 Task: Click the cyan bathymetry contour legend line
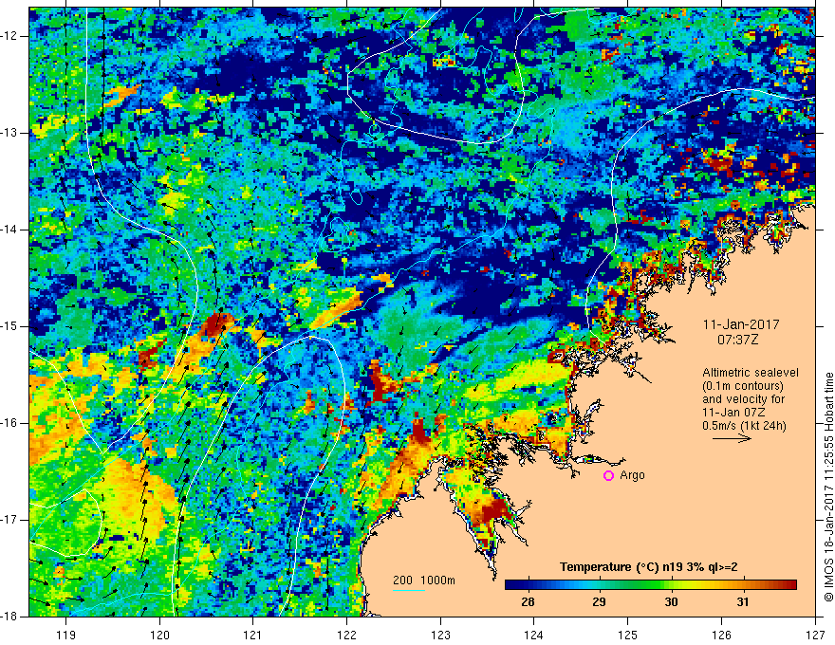(409, 590)
